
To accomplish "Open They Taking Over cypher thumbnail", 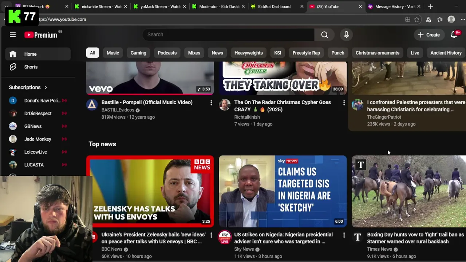I will point(283,78).
